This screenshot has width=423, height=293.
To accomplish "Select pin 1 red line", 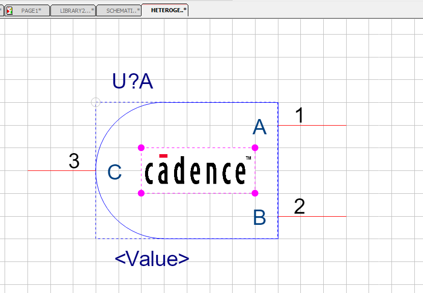I will [x=312, y=125].
